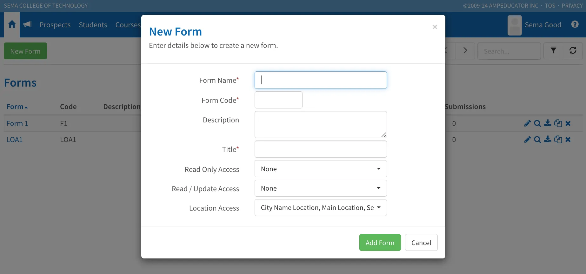Open the PRIVACY link
This screenshot has width=586, height=274.
(572, 6)
